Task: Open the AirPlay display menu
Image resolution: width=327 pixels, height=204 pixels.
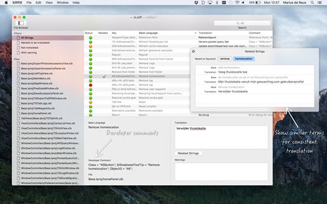Action: point(210,3)
